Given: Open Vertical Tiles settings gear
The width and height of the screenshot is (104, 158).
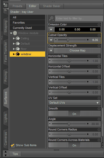Looking at the screenshot, I should 99,77.
